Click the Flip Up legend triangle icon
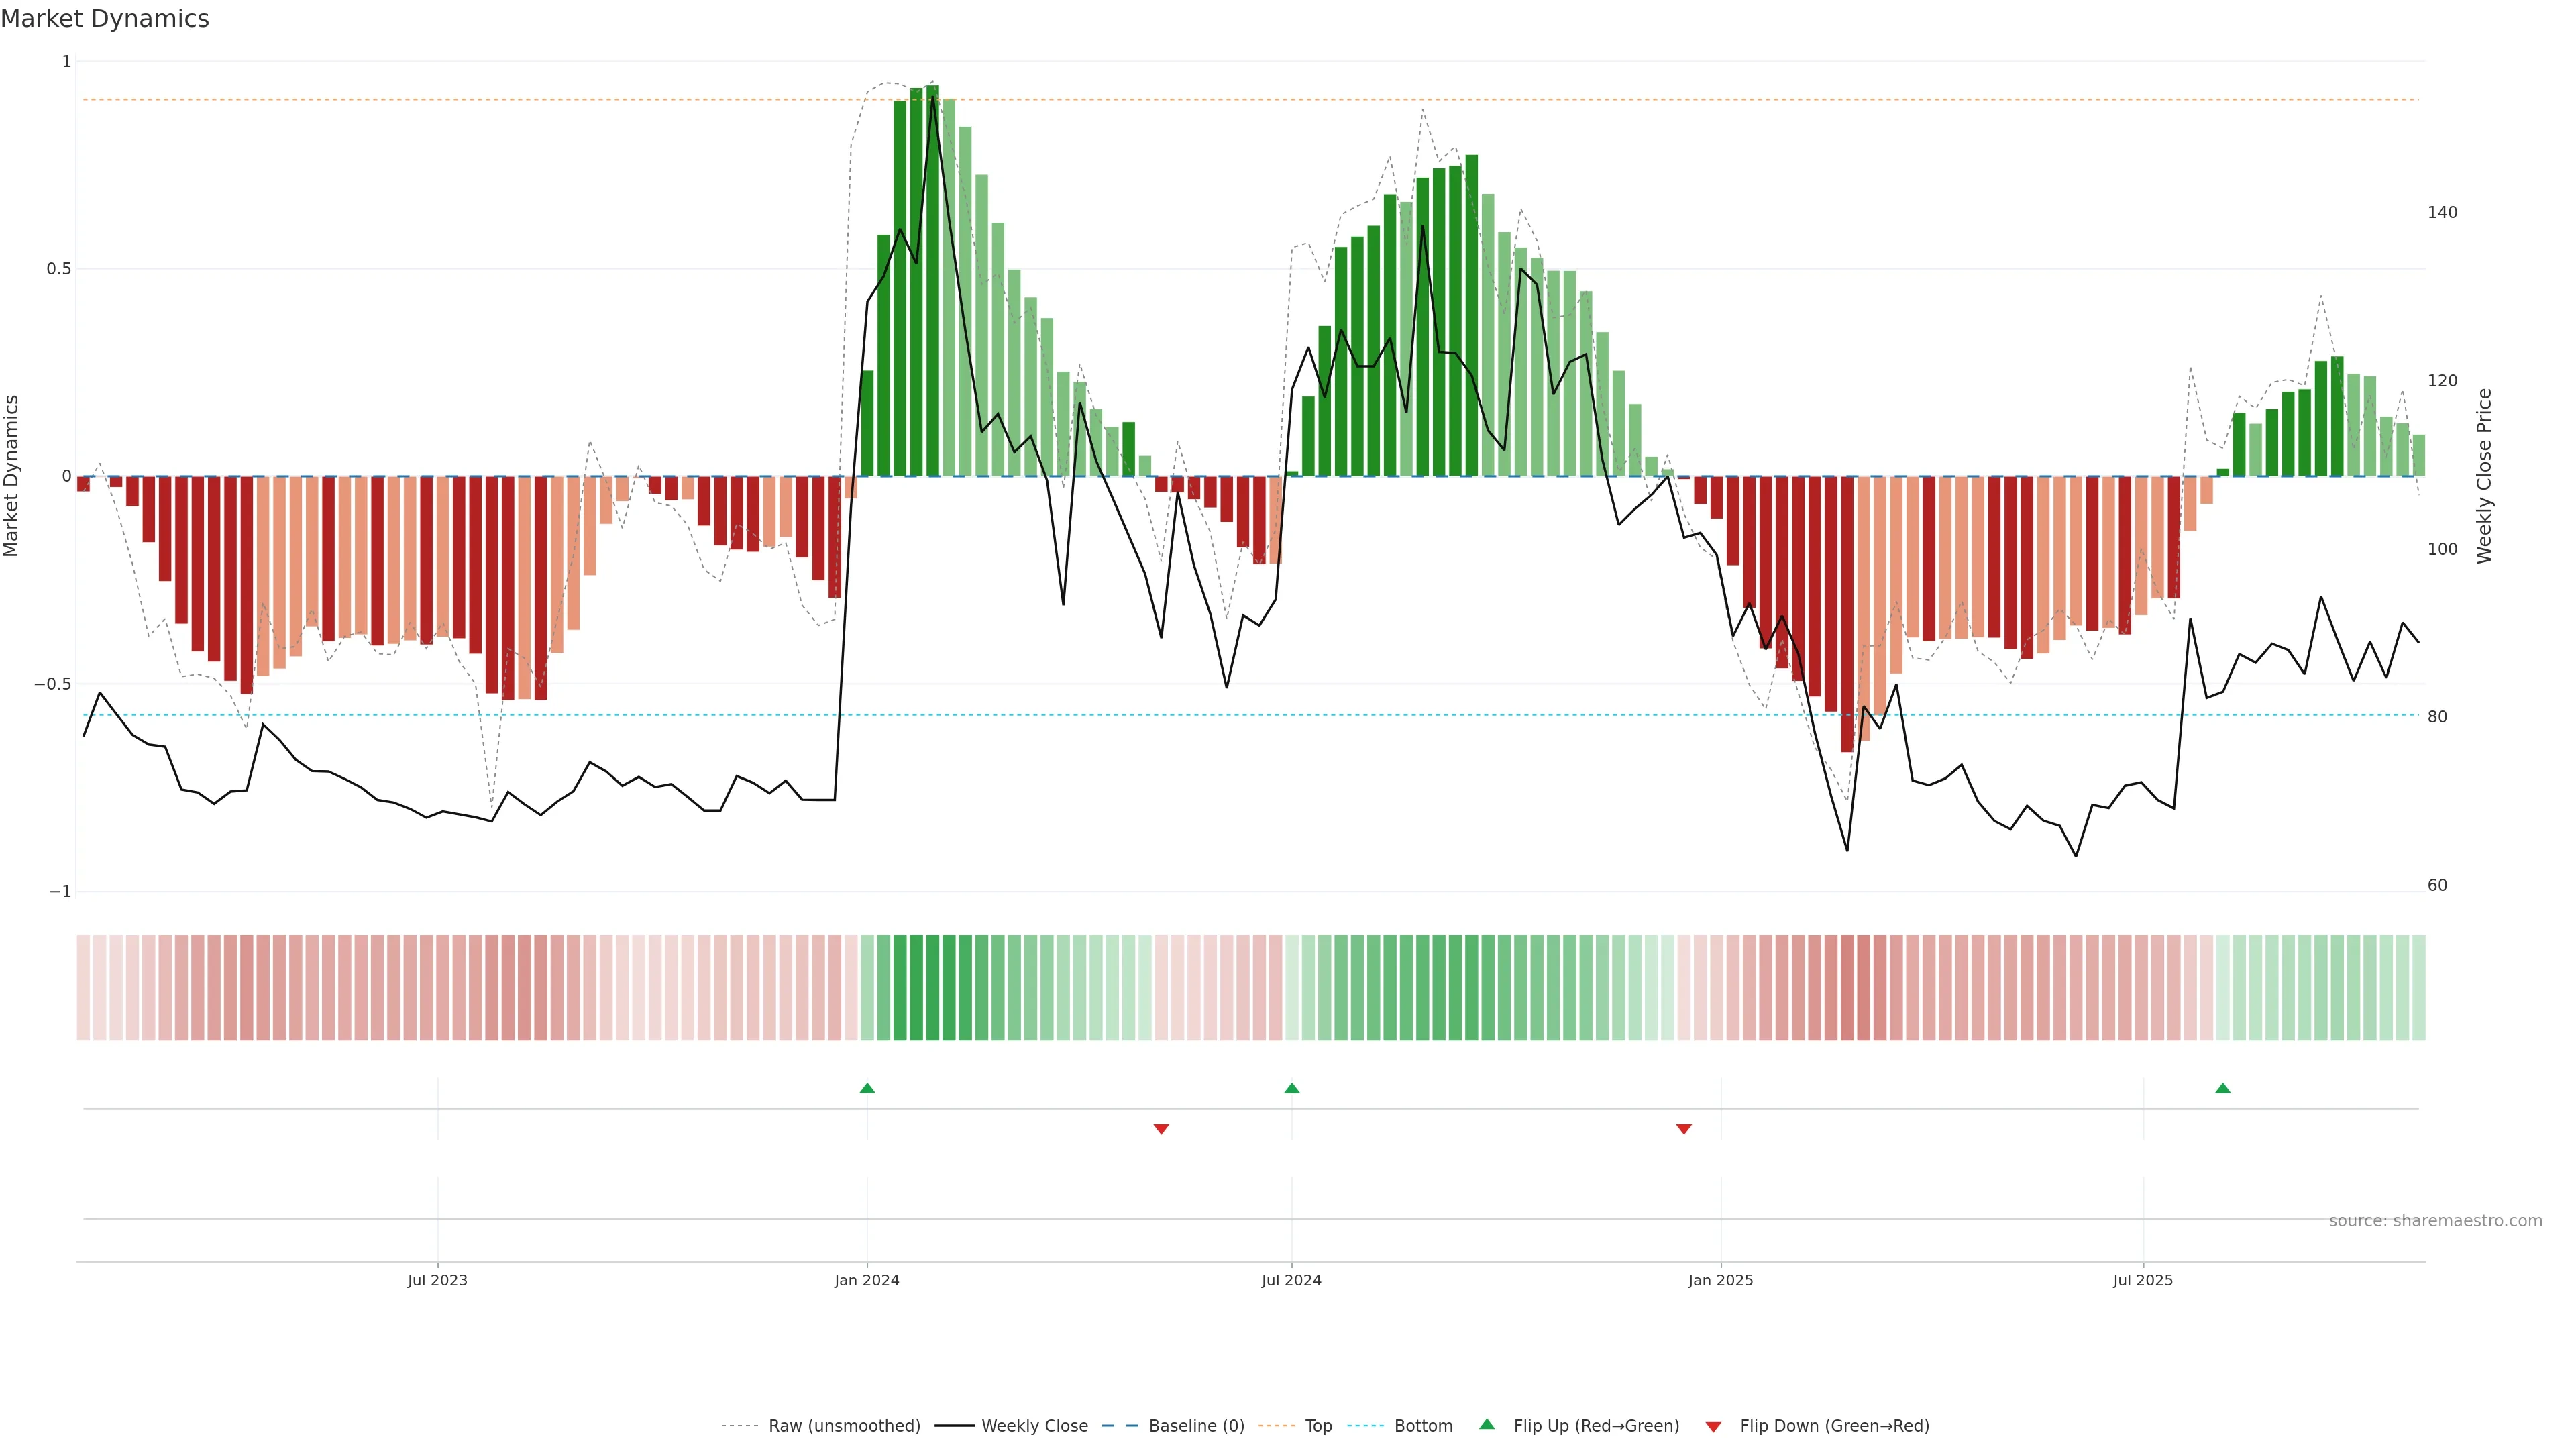Image resolution: width=2576 pixels, height=1449 pixels. pyautogui.click(x=1487, y=1424)
